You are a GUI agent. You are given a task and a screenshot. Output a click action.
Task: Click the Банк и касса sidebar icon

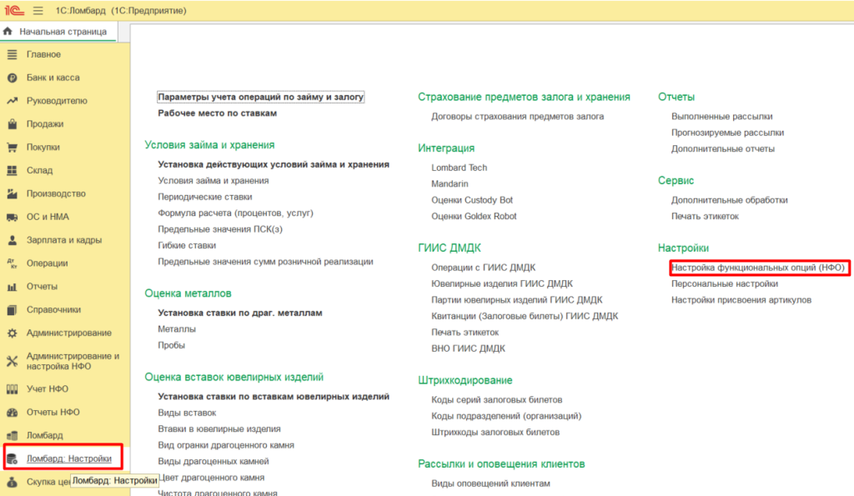[12, 78]
